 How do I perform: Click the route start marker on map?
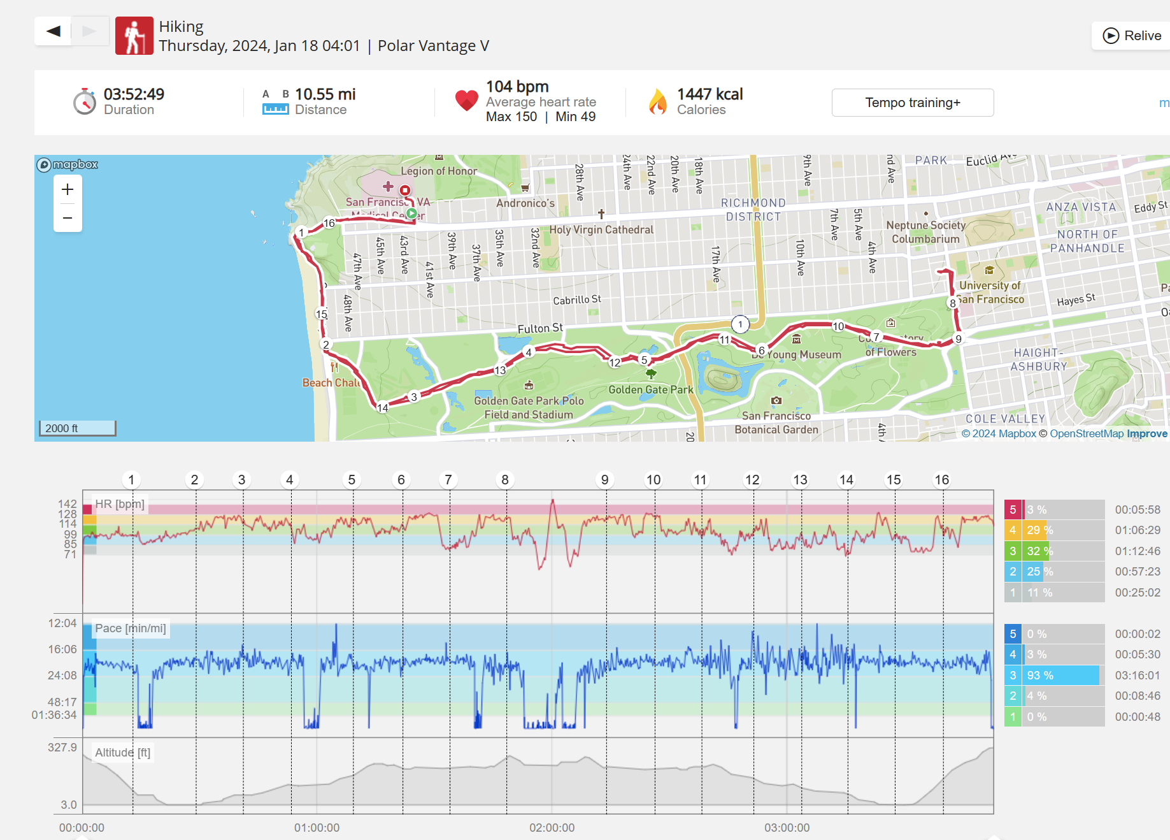point(411,214)
